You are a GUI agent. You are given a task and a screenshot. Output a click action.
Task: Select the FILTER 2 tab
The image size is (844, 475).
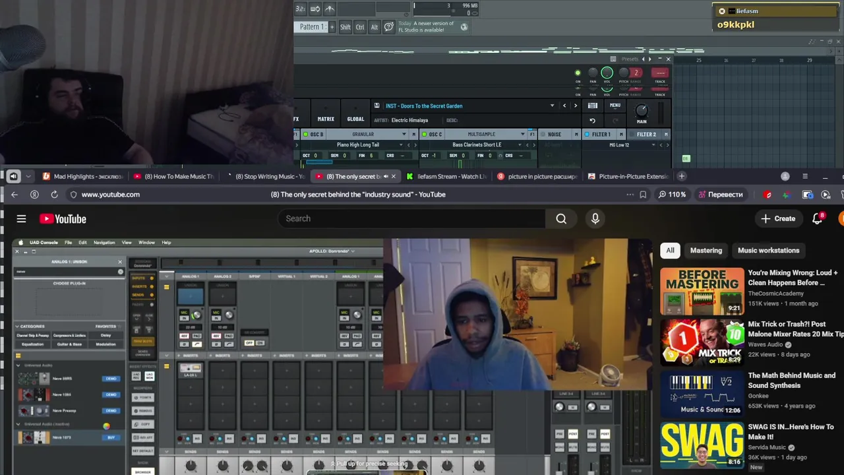pos(646,135)
